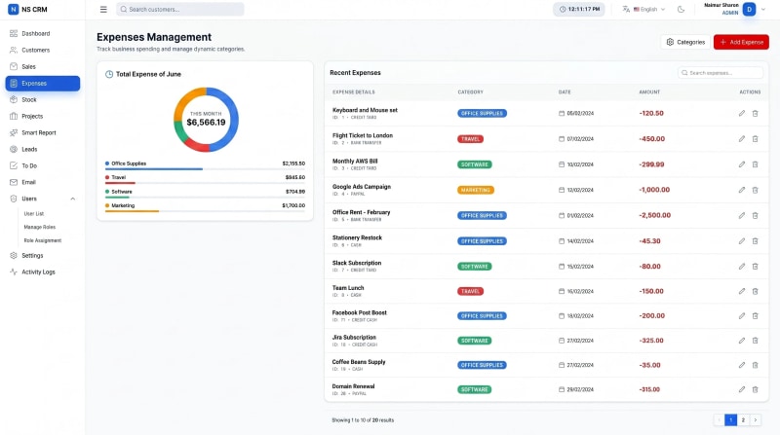Delete the Google Ads Campaign expense
The height and width of the screenshot is (435, 780).
pyautogui.click(x=755, y=190)
